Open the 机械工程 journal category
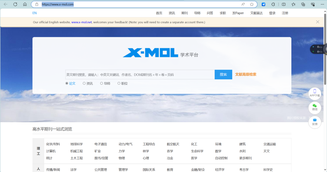The height and width of the screenshot is (172, 327). [x=77, y=151]
